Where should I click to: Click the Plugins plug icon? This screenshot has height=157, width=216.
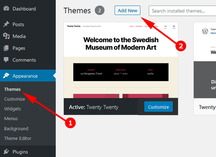(x=6, y=151)
